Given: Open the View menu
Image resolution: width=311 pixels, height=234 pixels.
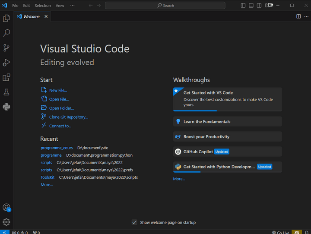Looking at the screenshot, I should (60, 6).
